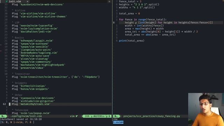This screenshot has width=224, height=126.
Task: Click the width = int(widths[fence]) line
Action: [x=144, y=26]
